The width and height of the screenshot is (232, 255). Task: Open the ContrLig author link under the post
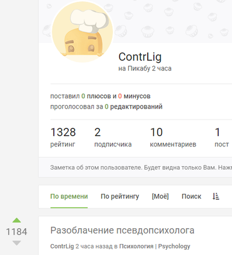pyautogui.click(x=62, y=246)
